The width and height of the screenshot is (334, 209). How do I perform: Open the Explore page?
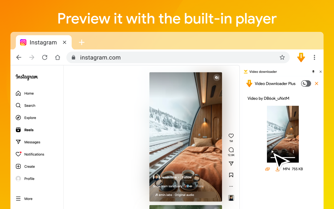tap(26, 118)
